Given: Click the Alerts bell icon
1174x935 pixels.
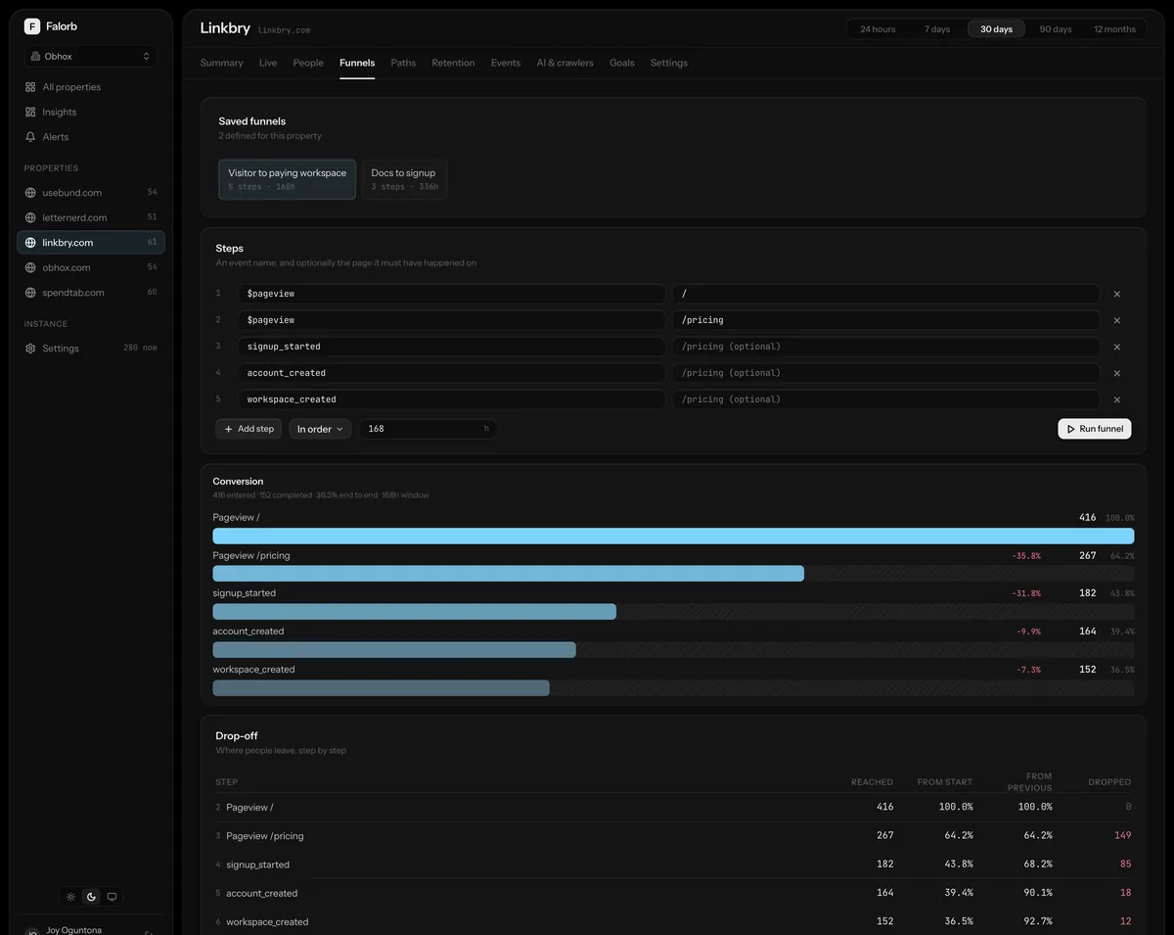Looking at the screenshot, I should pos(30,137).
